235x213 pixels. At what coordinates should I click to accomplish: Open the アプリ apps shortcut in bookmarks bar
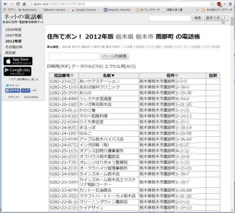tap(9, 10)
